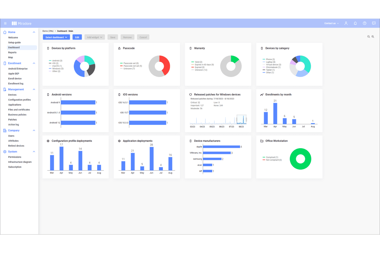Collapse the System section chevron
The width and height of the screenshot is (380, 253).
[x=34, y=152]
